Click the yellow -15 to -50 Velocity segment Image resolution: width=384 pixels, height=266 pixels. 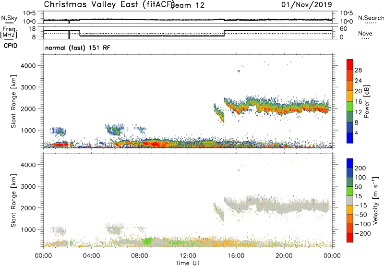pos(350,210)
